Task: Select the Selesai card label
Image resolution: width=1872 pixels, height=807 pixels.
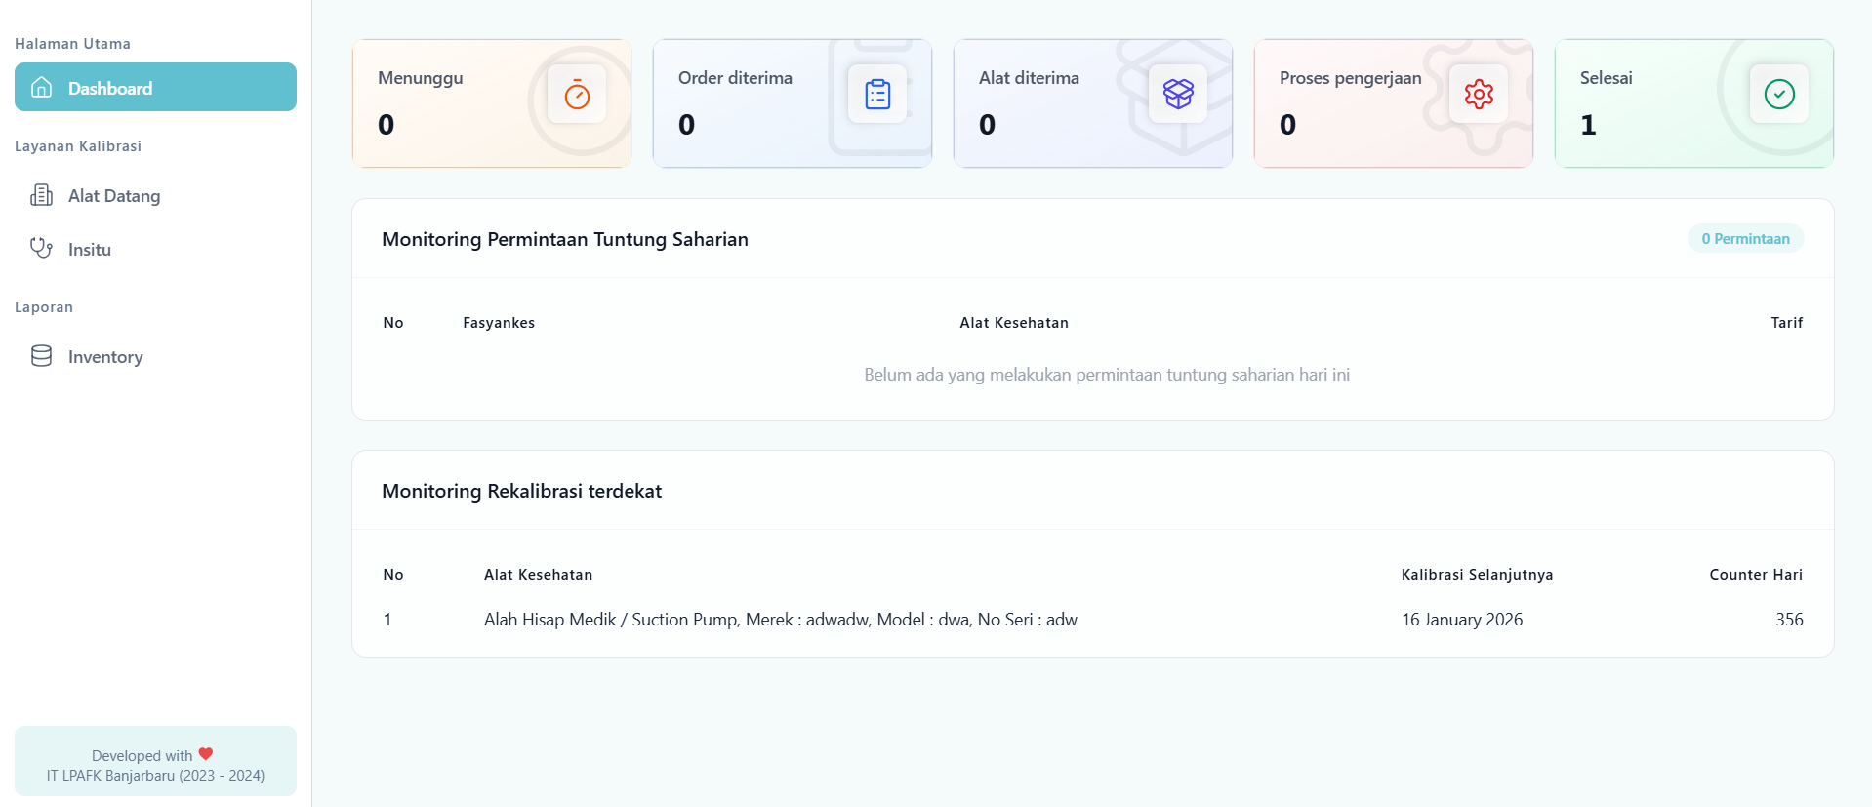Action: coord(1606,78)
